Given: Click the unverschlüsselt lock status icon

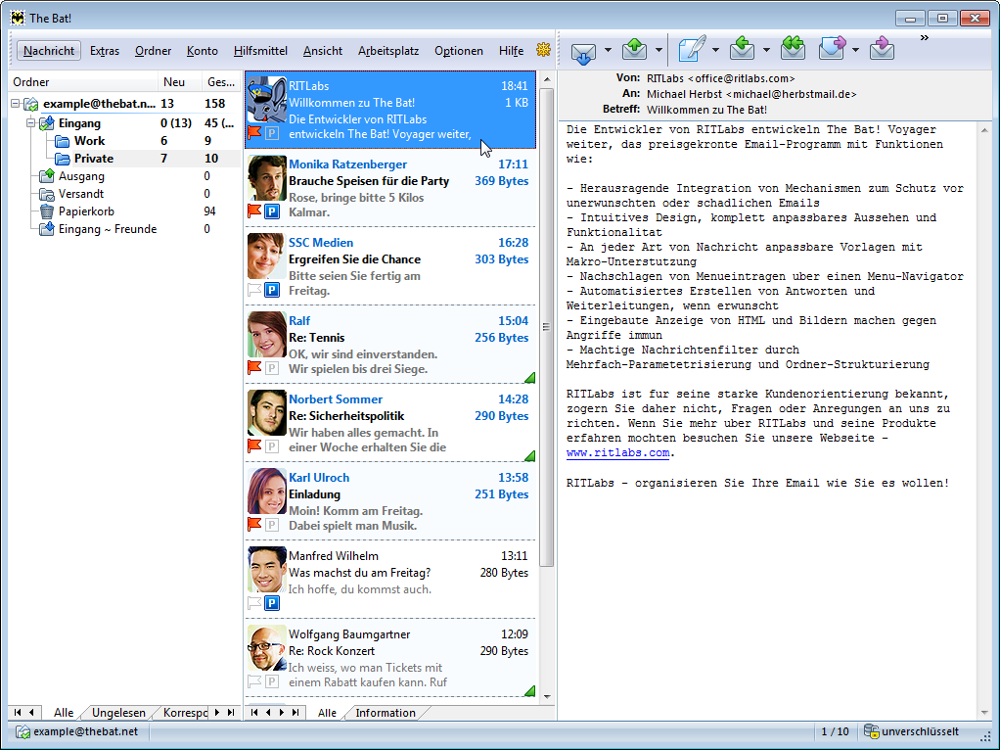Looking at the screenshot, I should tap(870, 731).
